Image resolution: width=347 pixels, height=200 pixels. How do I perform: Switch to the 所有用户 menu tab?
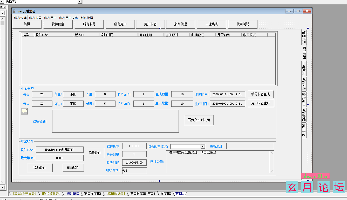click(50, 18)
